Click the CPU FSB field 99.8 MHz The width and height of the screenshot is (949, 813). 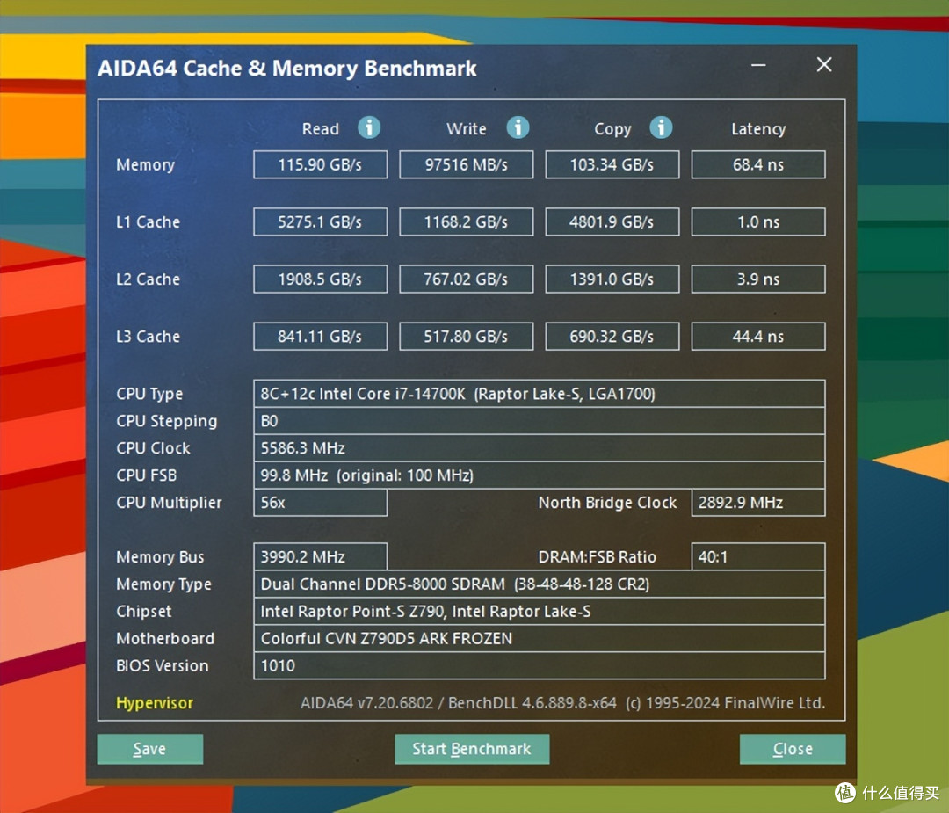coord(540,475)
